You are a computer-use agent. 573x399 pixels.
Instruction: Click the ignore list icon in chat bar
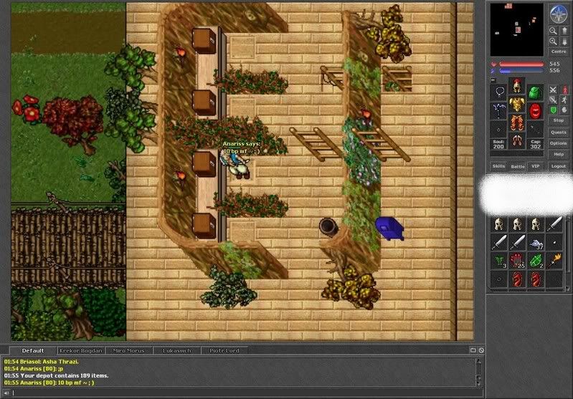481,350
